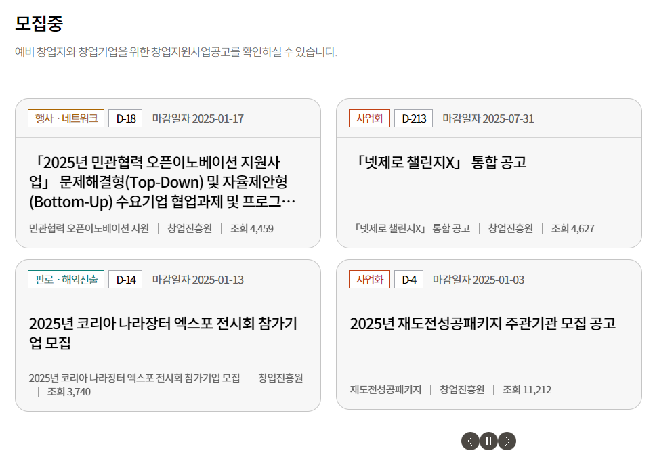Select the 행사·네트워크 category badge

(x=64, y=118)
